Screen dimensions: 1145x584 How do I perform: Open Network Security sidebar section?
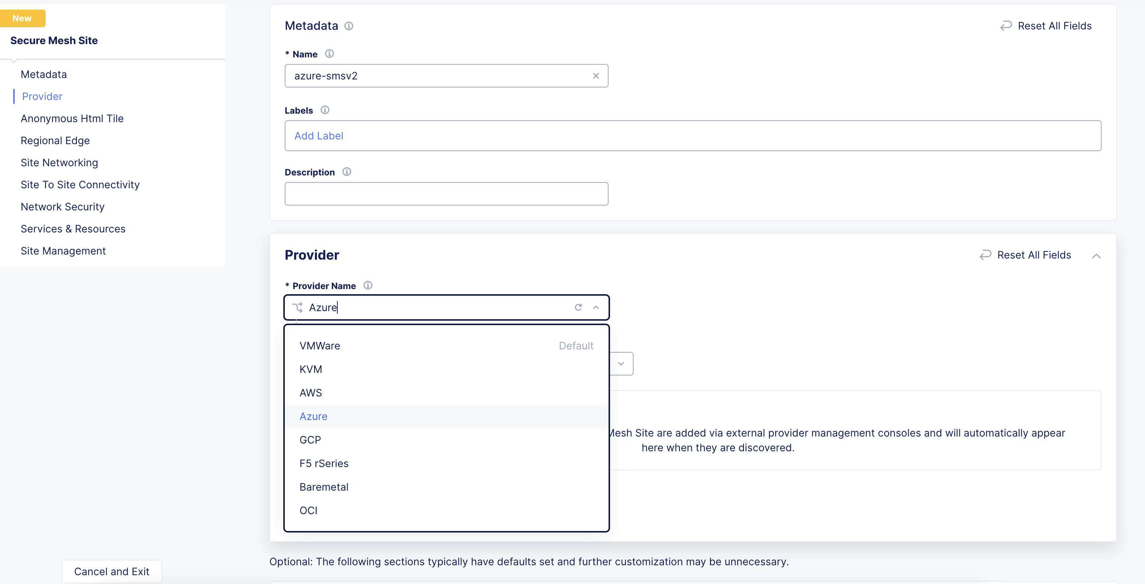(x=62, y=207)
